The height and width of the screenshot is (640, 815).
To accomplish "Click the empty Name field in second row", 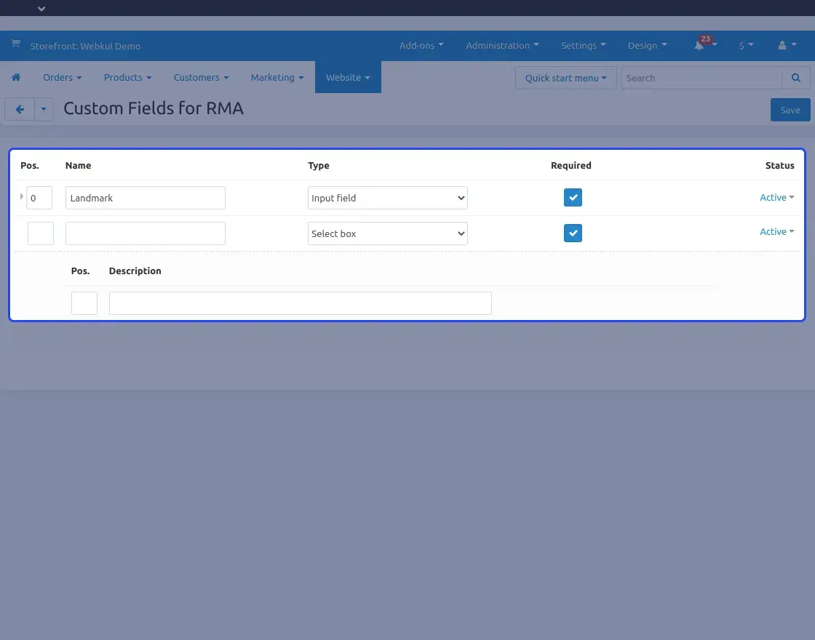I will click(x=145, y=233).
